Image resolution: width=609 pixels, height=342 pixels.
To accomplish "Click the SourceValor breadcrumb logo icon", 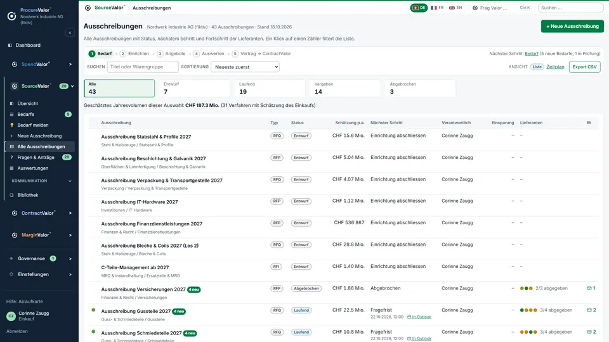I will 88,8.
